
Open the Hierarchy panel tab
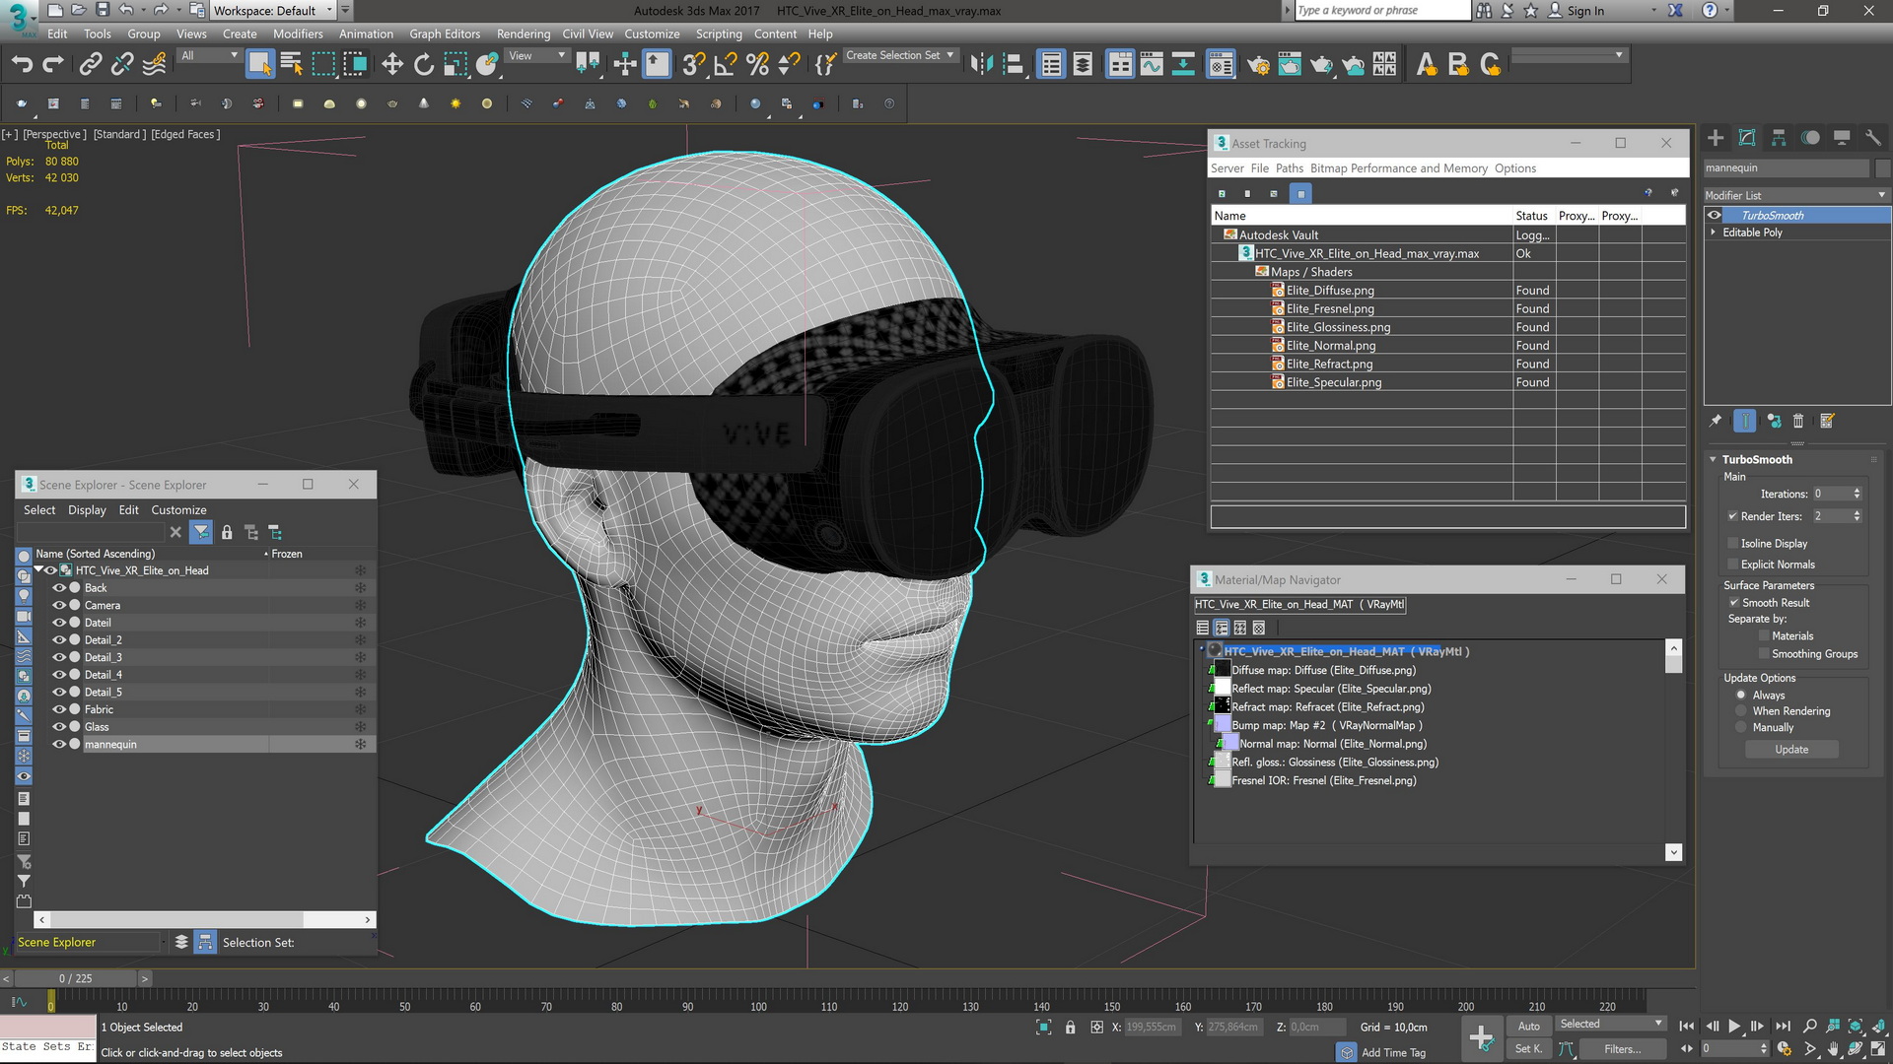coord(1779,138)
